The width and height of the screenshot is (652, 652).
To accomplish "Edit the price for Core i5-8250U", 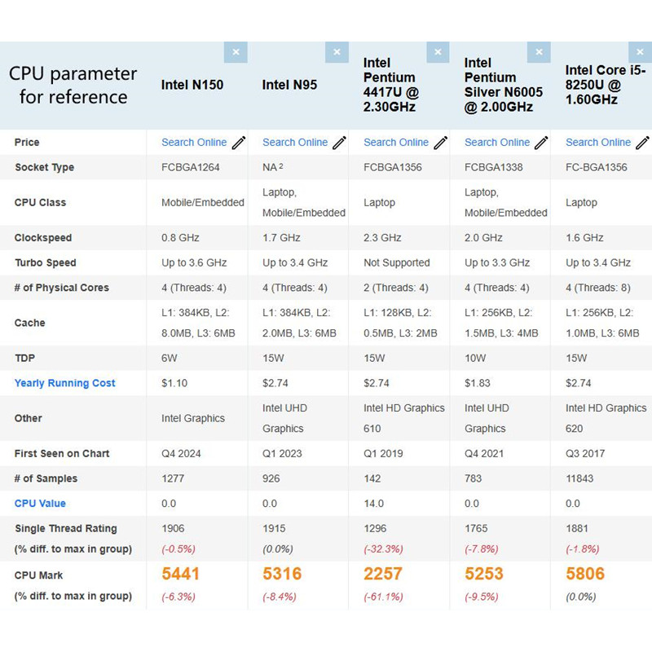I will point(642,143).
